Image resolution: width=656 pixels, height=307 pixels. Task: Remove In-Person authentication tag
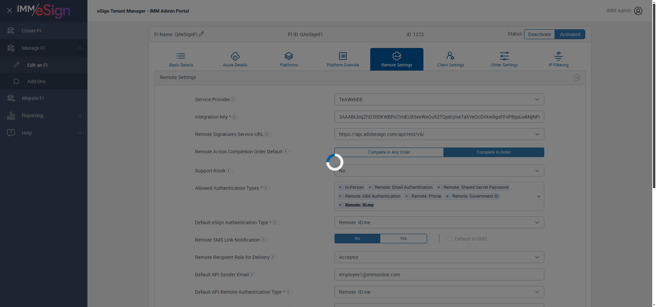[x=340, y=187]
